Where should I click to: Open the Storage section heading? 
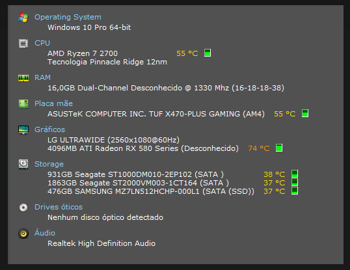(49, 164)
